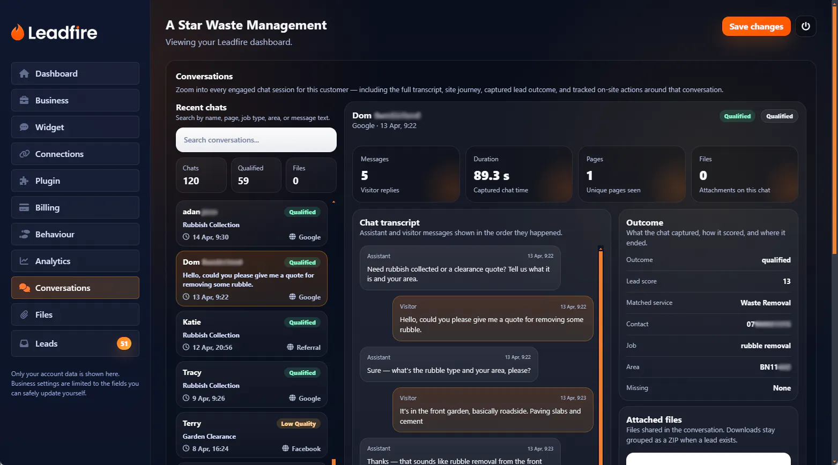Click assistant message asking rubble type

pyautogui.click(x=449, y=364)
